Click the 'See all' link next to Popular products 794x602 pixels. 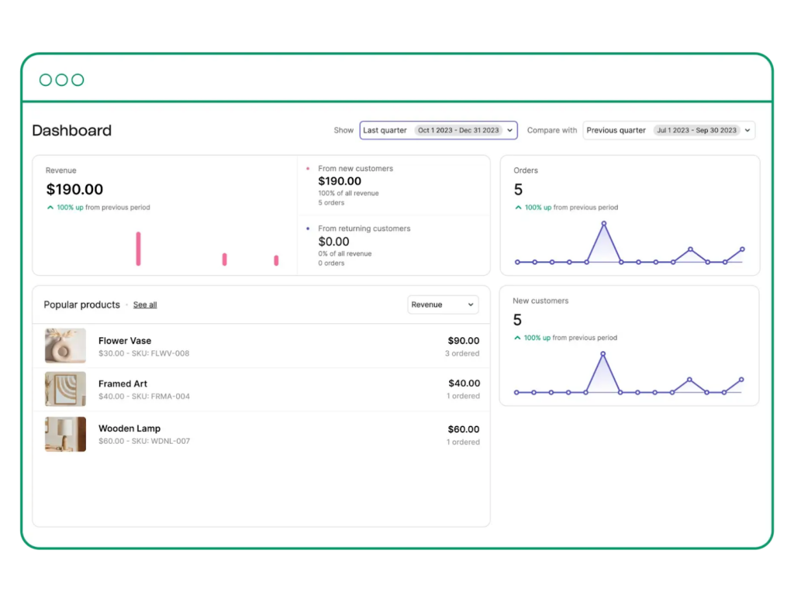[145, 304]
